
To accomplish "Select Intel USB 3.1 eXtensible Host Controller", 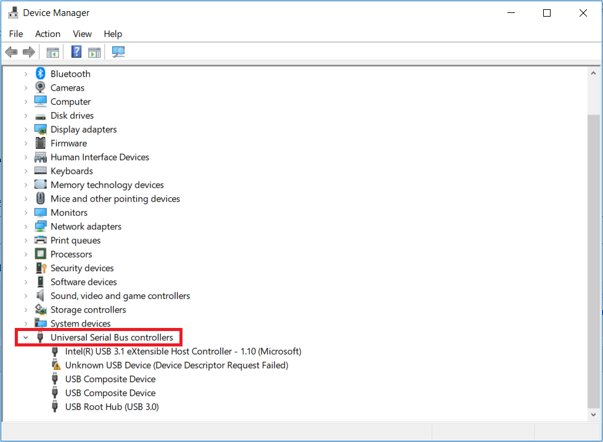I will click(x=183, y=351).
